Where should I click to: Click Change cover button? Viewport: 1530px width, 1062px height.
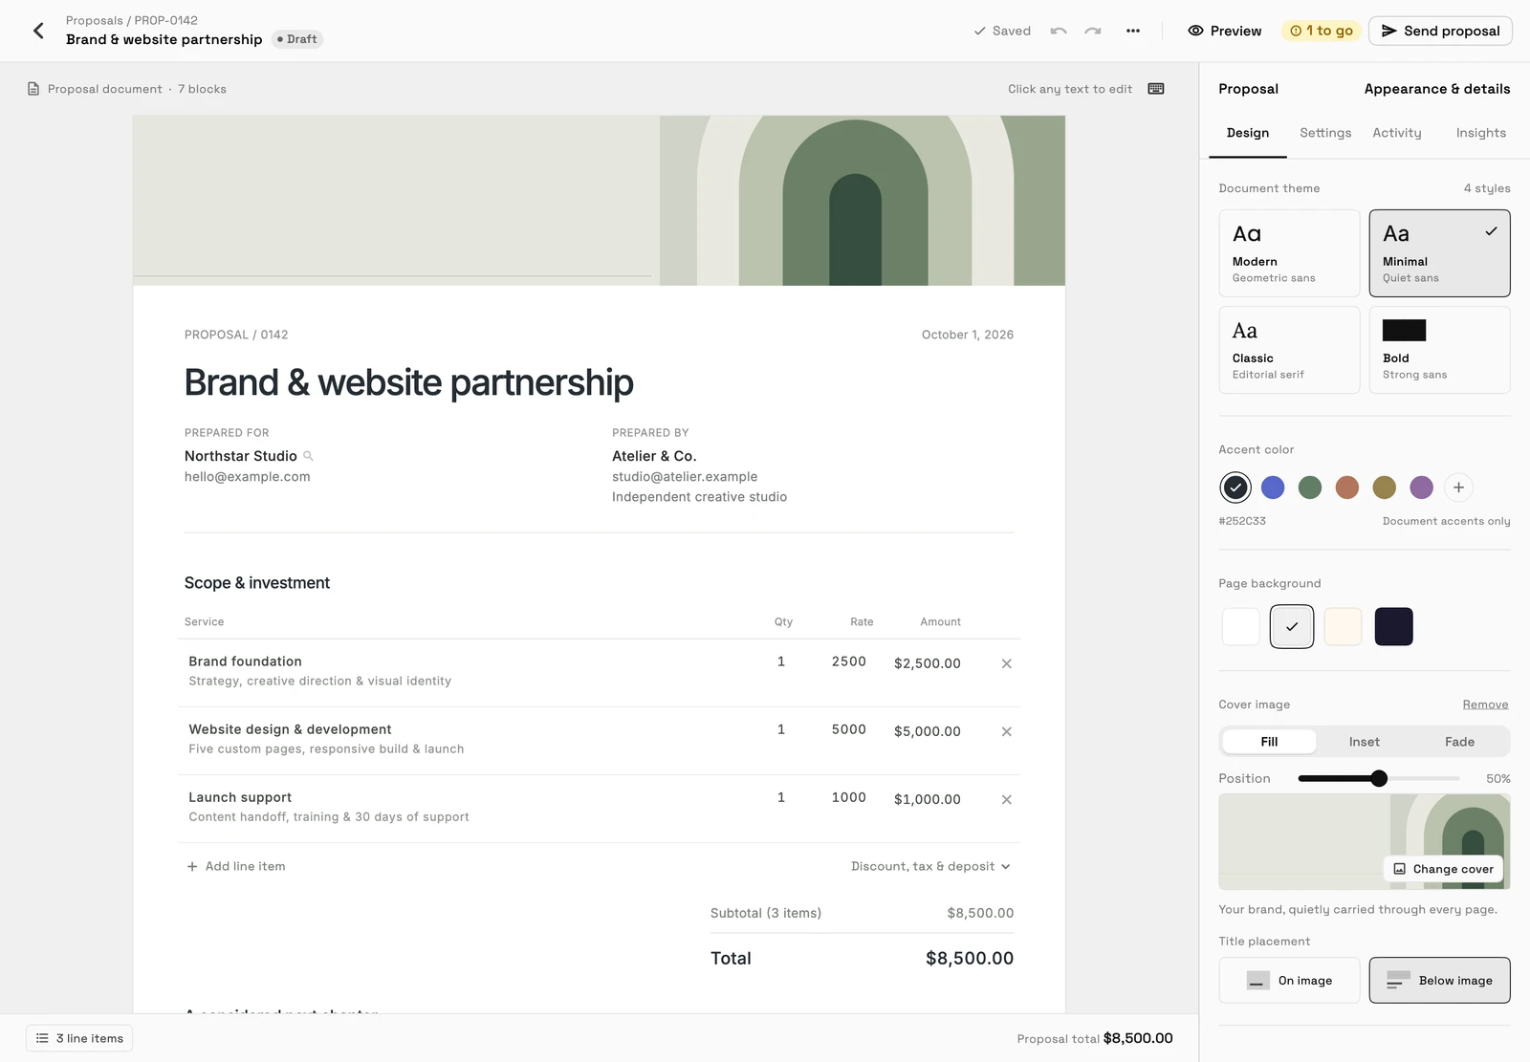point(1443,869)
